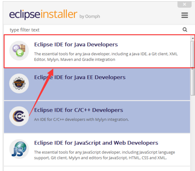Select the JS globe package icon

[19, 149]
